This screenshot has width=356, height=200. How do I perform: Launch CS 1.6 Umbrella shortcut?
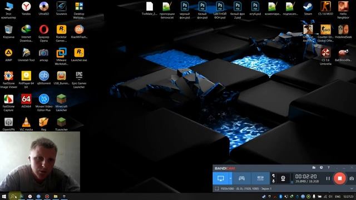pyautogui.click(x=325, y=57)
